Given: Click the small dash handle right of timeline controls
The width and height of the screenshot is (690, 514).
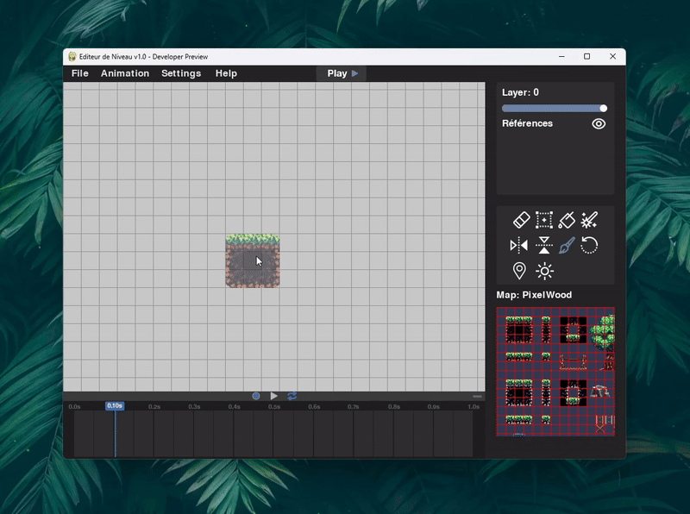Looking at the screenshot, I should (477, 397).
